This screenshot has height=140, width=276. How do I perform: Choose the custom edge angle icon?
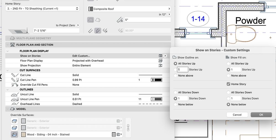(x=105, y=31)
